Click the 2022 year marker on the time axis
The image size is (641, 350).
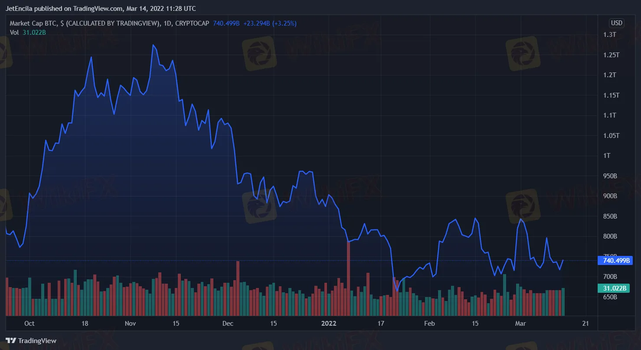pos(329,324)
